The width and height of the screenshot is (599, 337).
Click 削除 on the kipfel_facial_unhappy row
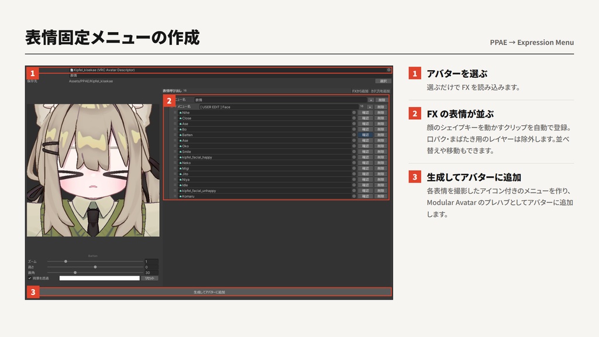coord(381,191)
